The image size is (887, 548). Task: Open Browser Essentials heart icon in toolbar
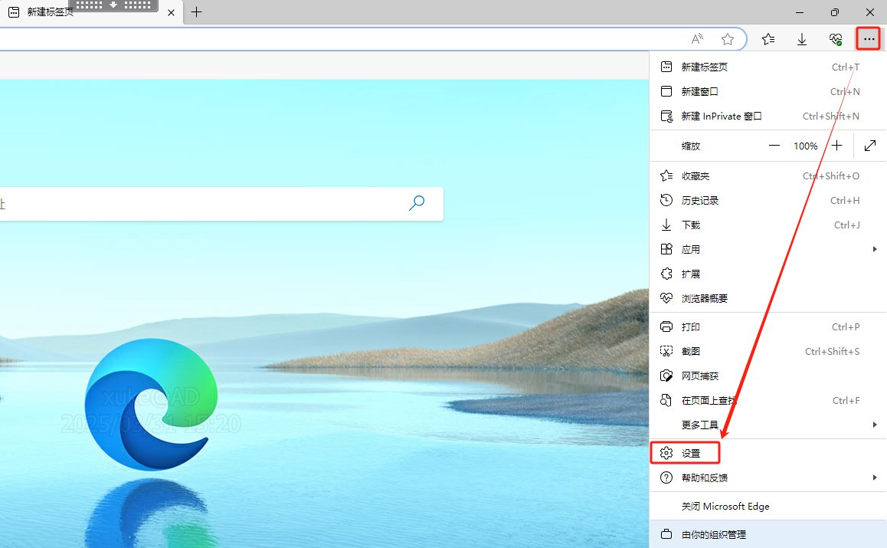point(836,39)
